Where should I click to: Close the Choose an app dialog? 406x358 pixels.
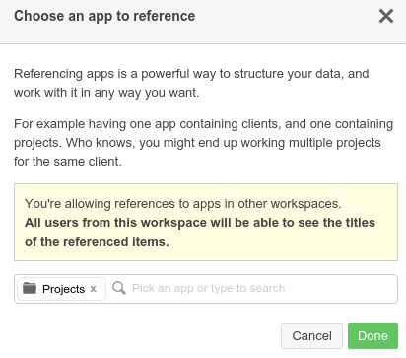click(386, 16)
